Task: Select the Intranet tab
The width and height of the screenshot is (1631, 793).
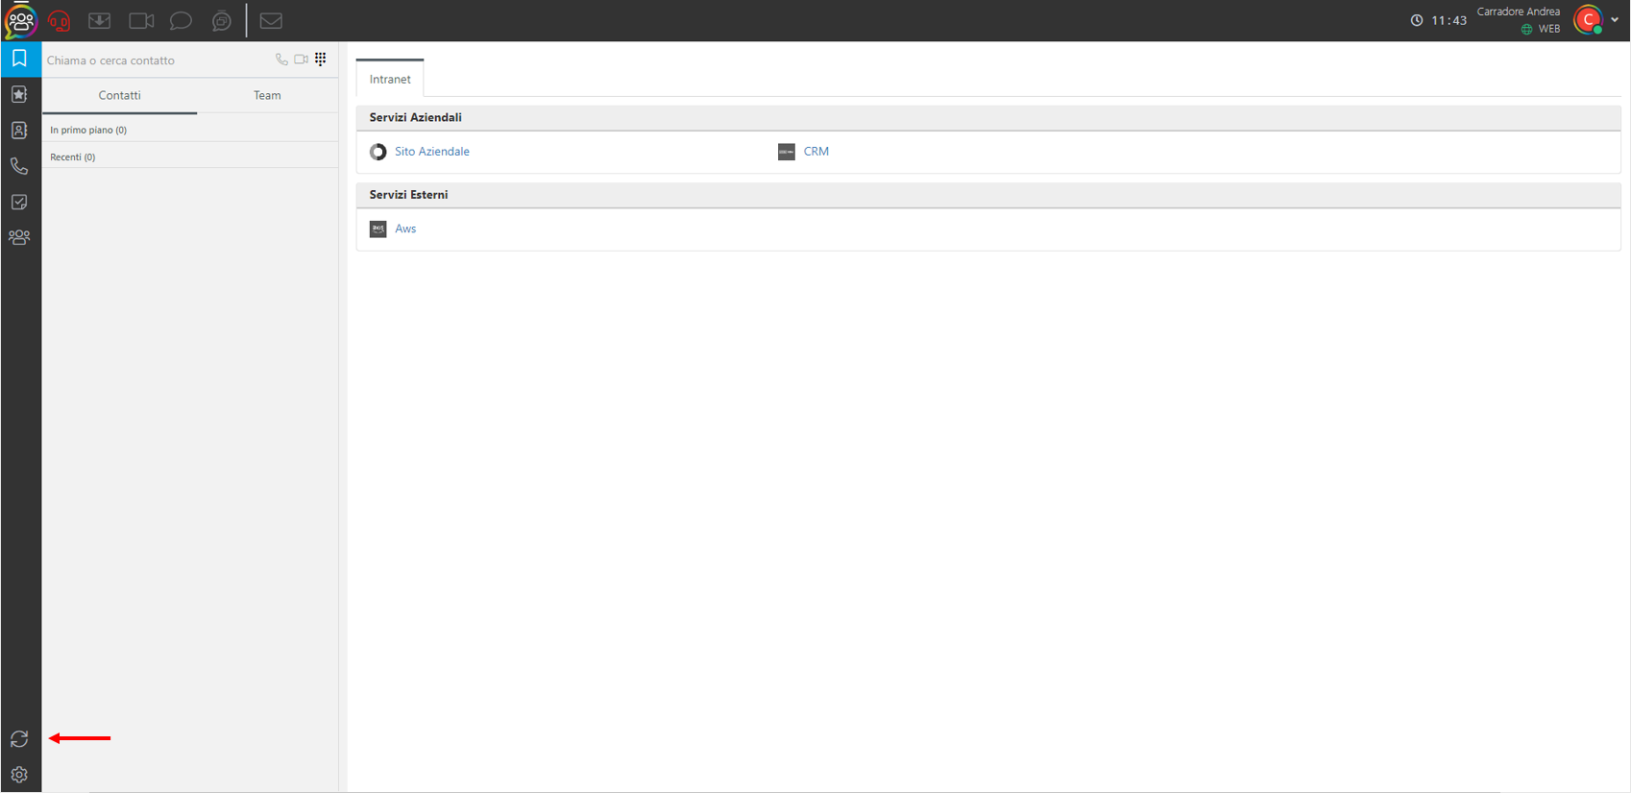Action: tap(390, 79)
